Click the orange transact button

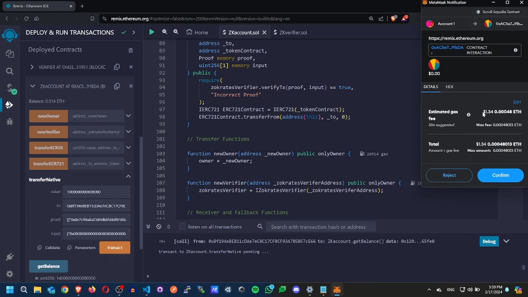(x=115, y=248)
